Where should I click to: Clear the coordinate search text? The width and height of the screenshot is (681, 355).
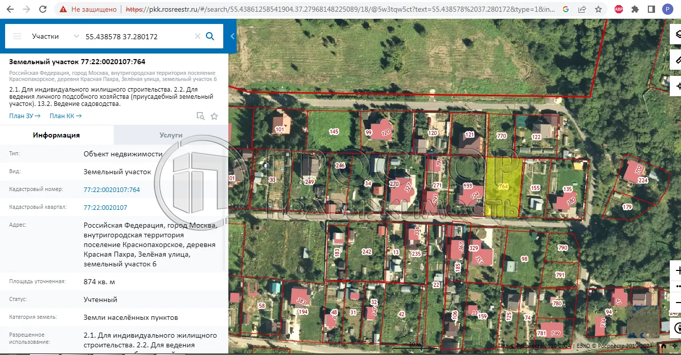tap(197, 36)
